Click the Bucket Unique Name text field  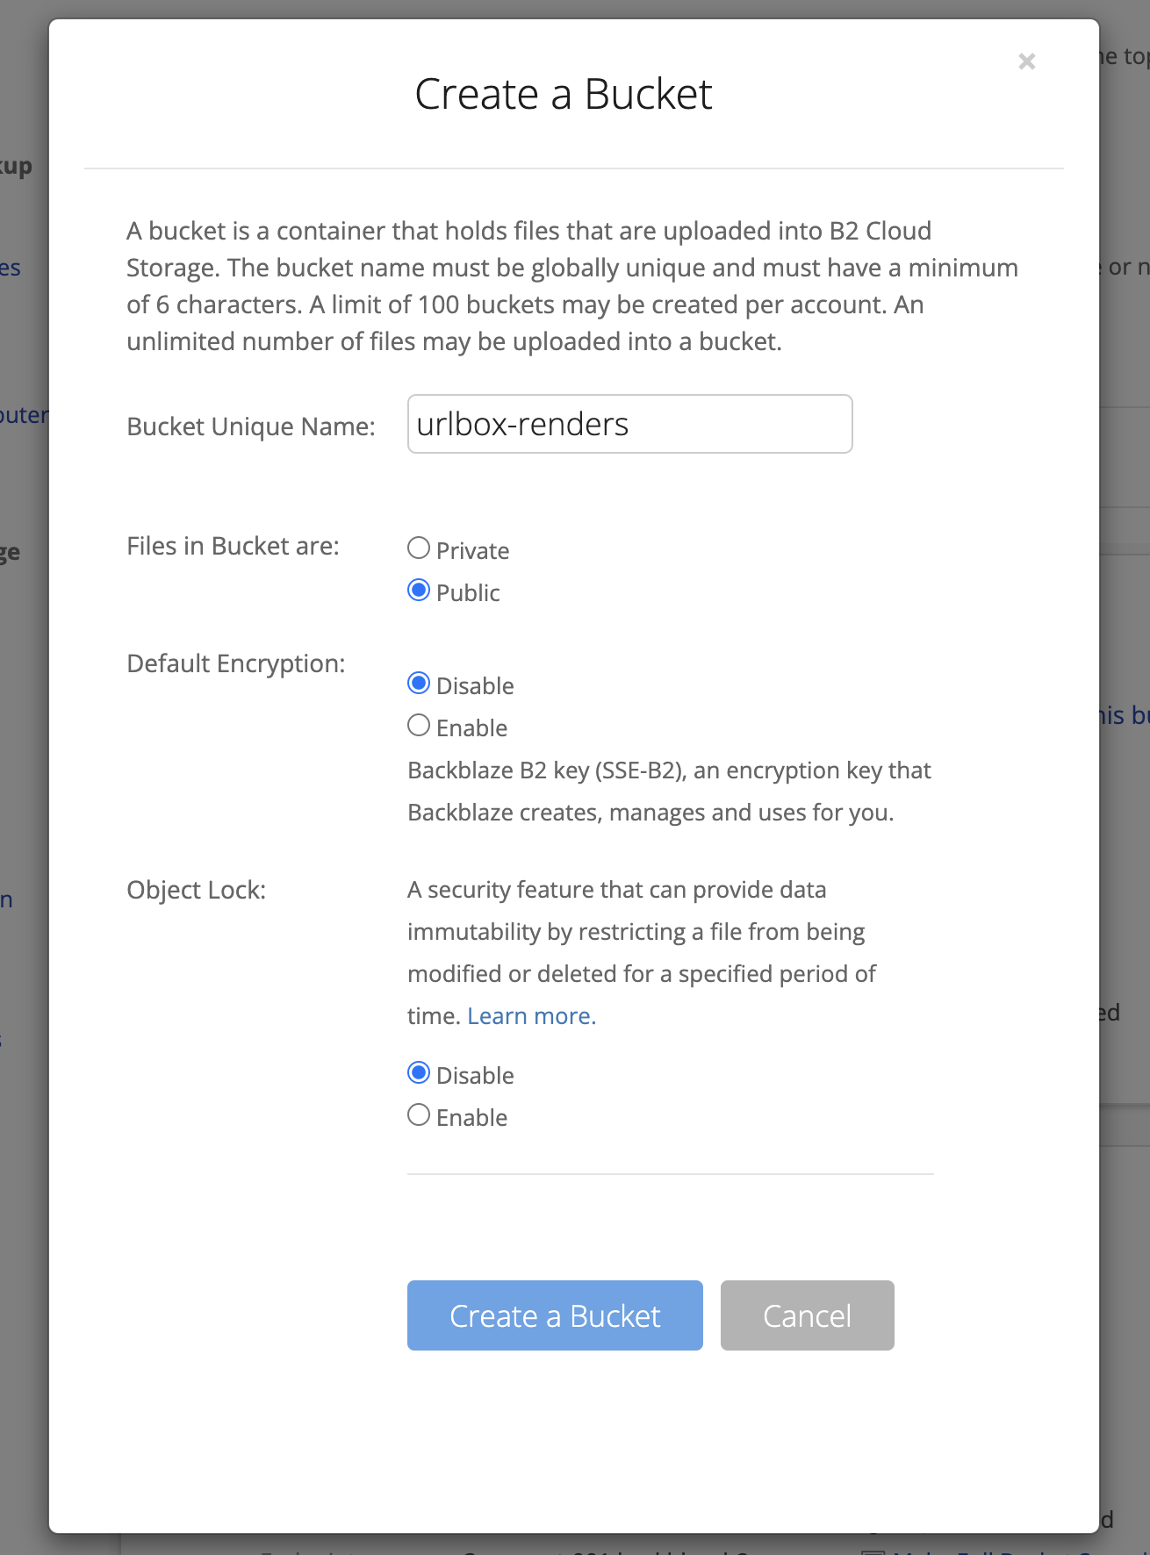629,424
